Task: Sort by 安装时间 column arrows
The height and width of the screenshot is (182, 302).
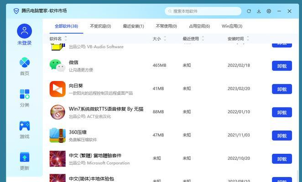Action: click(x=248, y=38)
